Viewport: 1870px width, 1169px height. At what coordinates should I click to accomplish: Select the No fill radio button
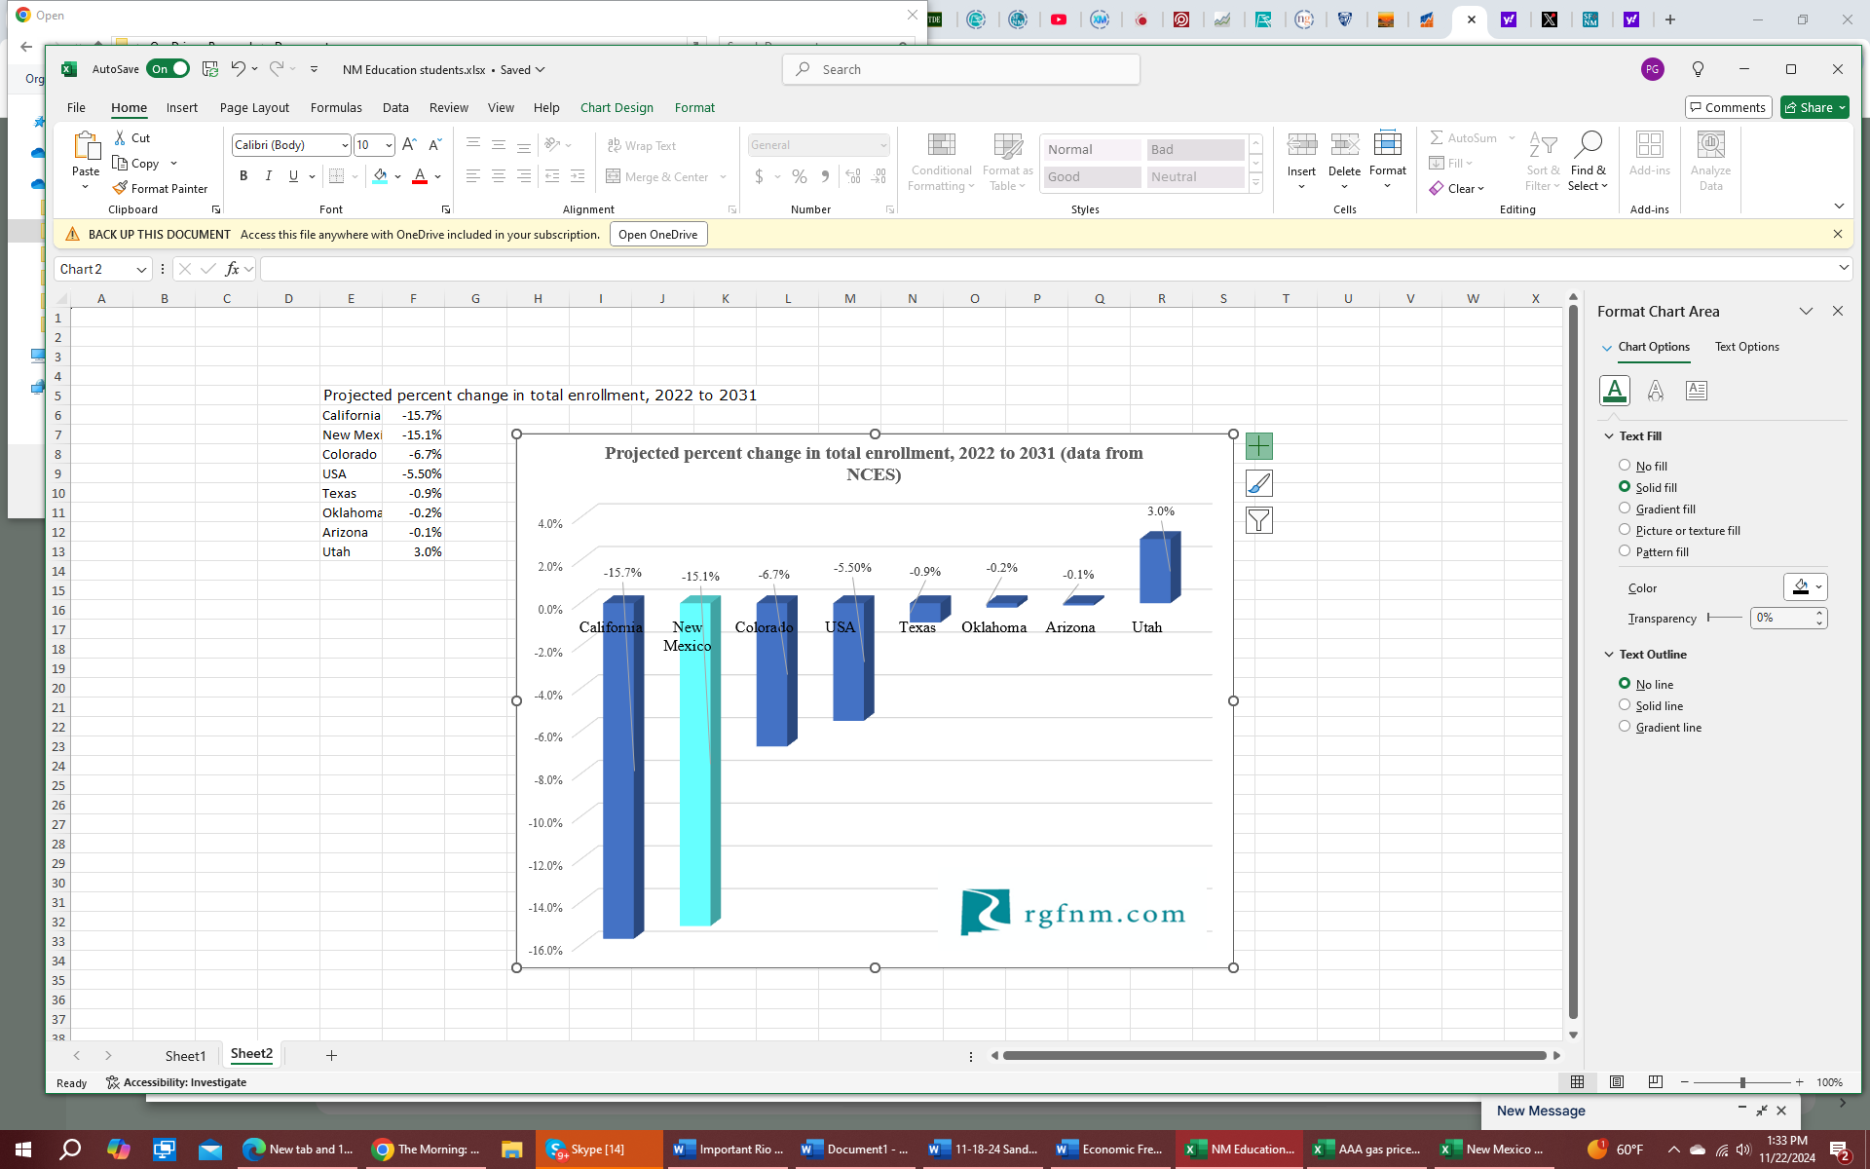coord(1625,466)
